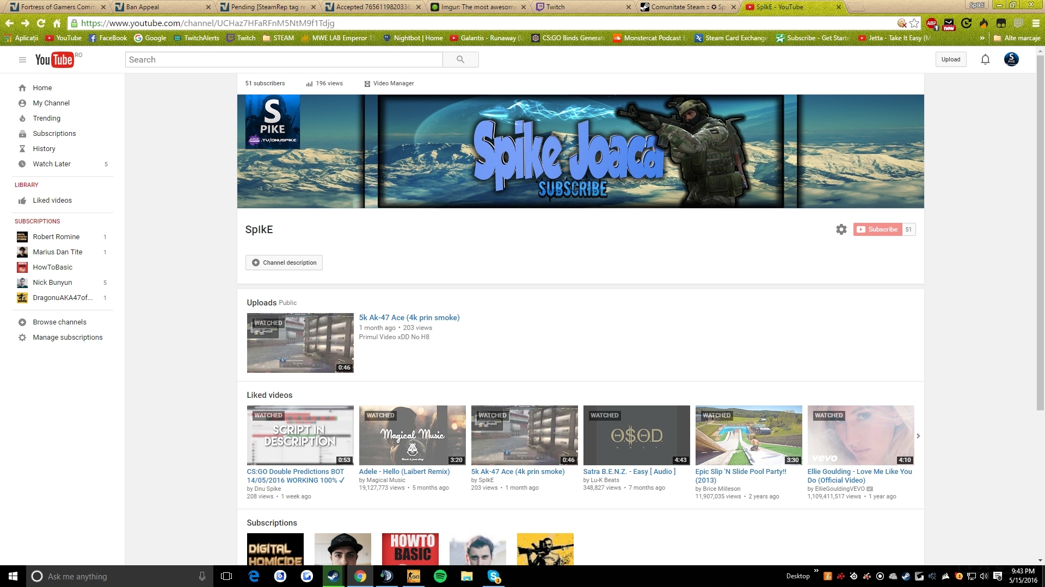Open Steam from the Windows taskbar
1045x587 pixels.
[333, 576]
